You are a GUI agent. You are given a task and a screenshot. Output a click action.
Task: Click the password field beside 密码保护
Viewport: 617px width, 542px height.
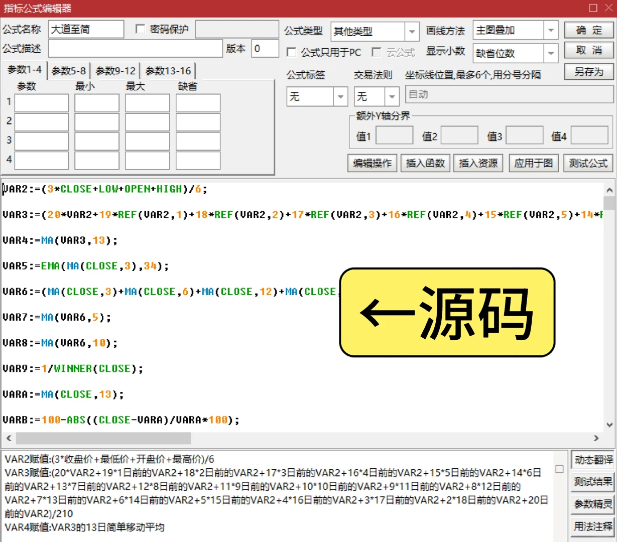pyautogui.click(x=237, y=29)
